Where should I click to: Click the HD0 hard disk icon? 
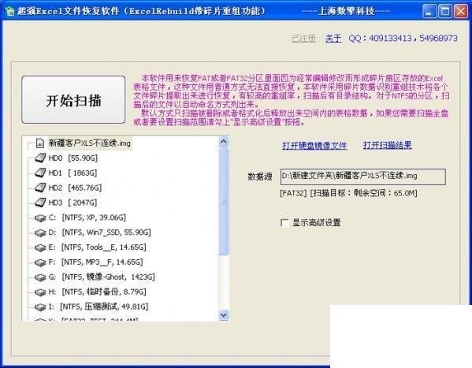(x=40, y=158)
